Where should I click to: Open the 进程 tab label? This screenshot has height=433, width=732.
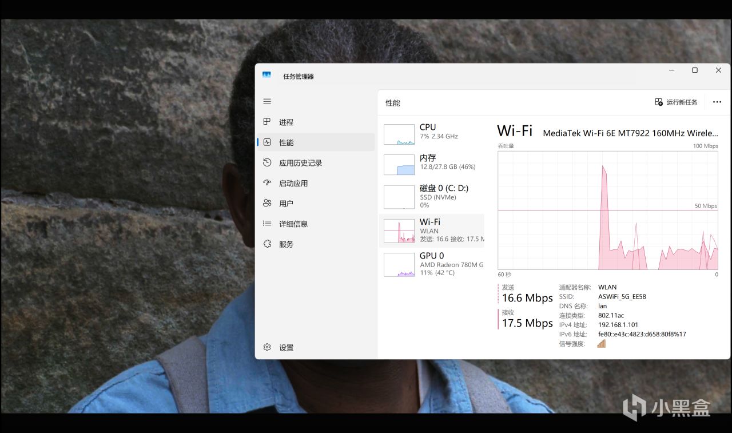pyautogui.click(x=286, y=122)
